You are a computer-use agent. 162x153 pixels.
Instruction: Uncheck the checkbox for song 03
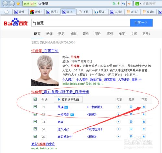click(x=35, y=122)
